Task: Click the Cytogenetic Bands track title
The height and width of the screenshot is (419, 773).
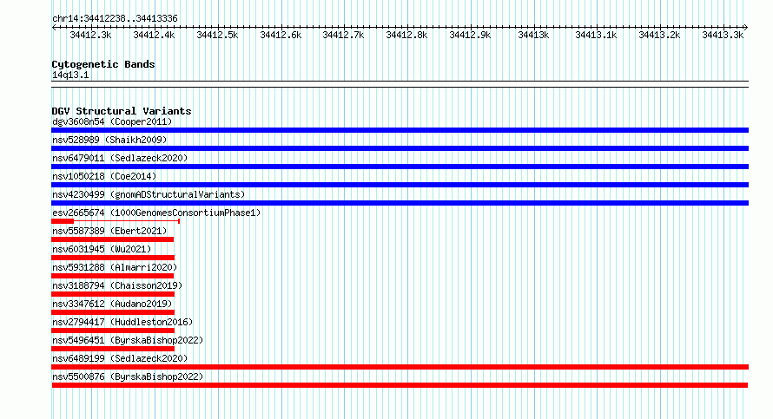Action: (103, 64)
